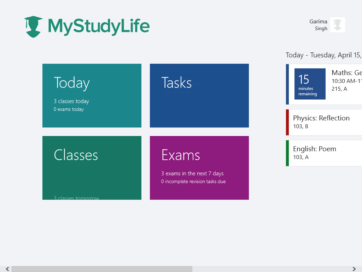Click '103, A' room text under English
The height and width of the screenshot is (272, 362).
pyautogui.click(x=301, y=157)
